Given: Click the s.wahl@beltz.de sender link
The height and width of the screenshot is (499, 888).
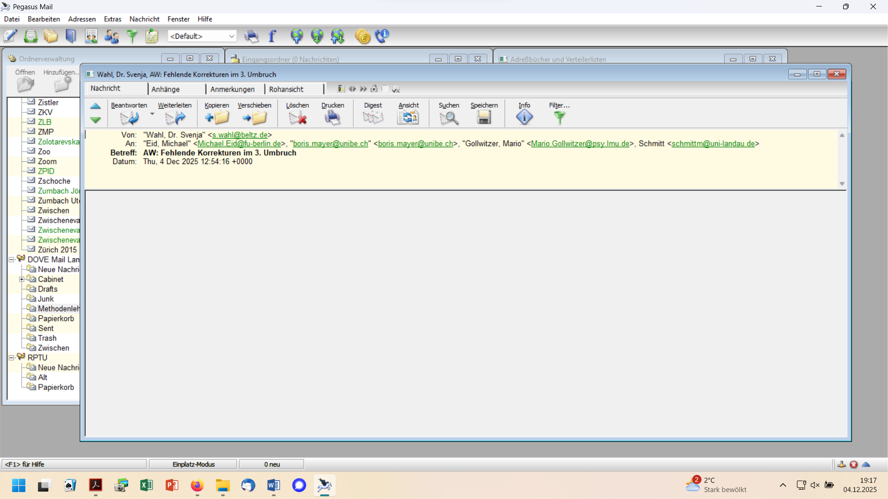Looking at the screenshot, I should (x=240, y=135).
